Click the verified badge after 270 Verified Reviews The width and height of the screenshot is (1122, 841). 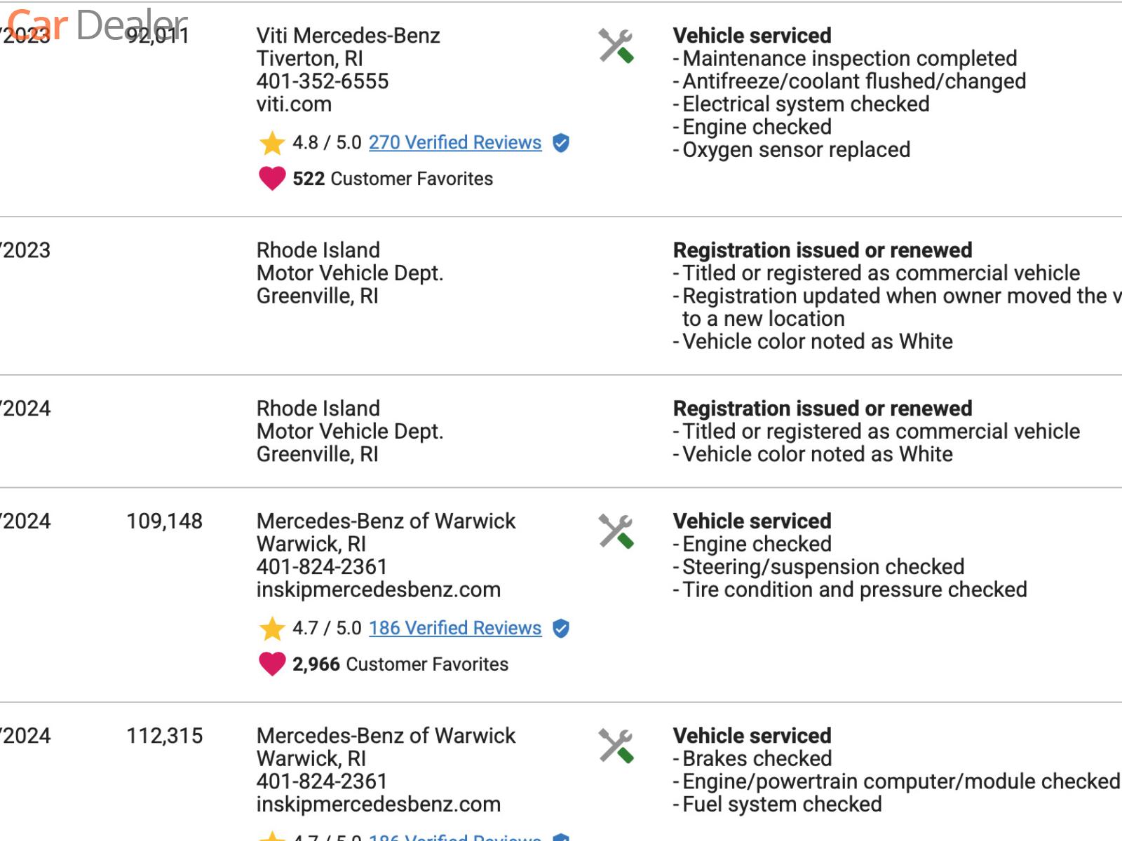coord(561,143)
